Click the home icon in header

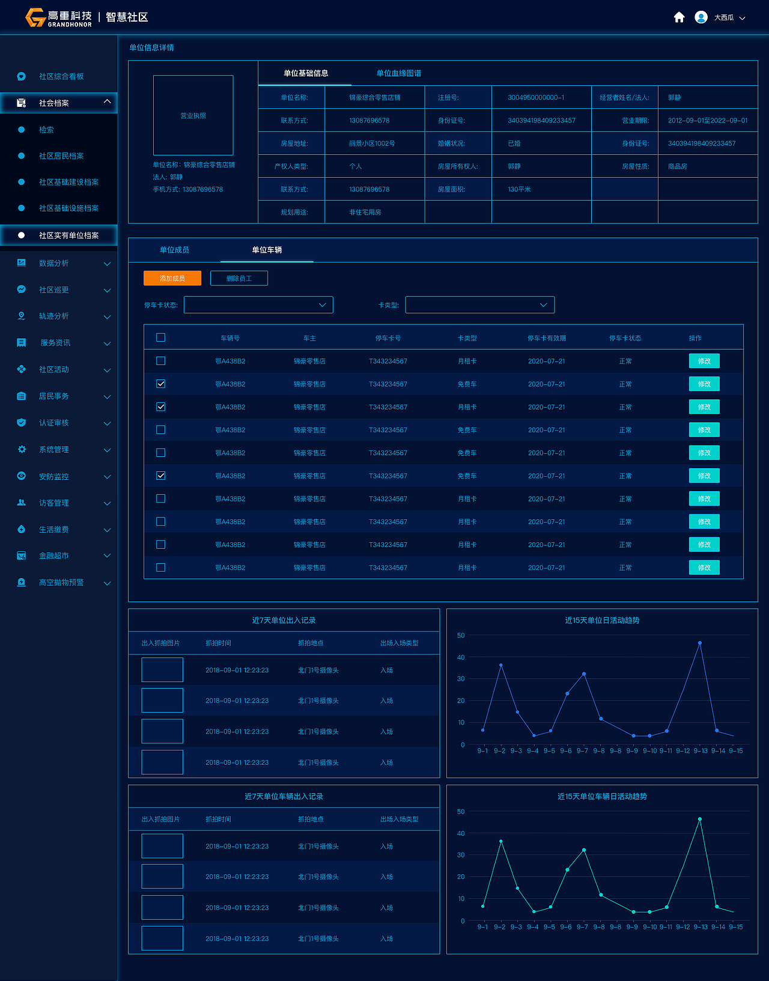[x=679, y=17]
